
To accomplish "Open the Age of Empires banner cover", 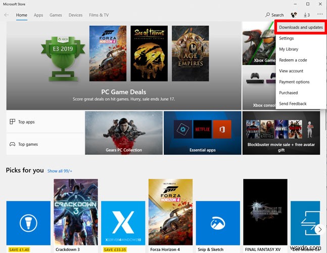I will tap(190, 54).
